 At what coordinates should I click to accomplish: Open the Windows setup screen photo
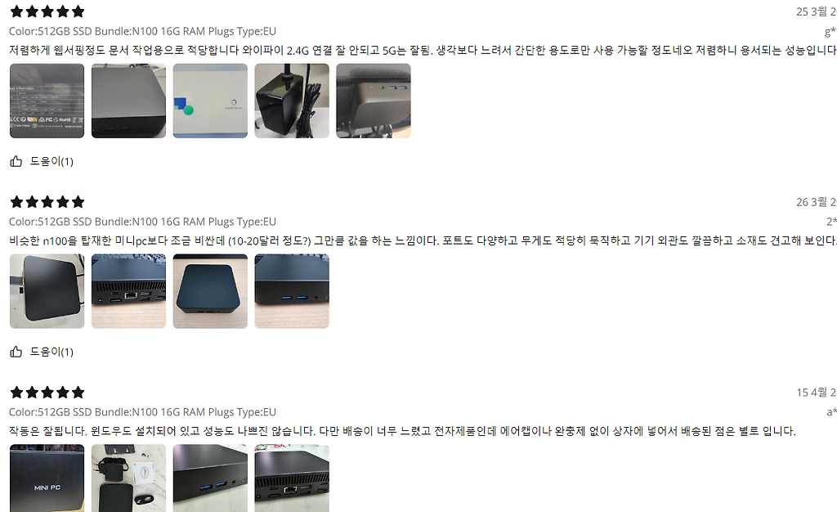[210, 101]
